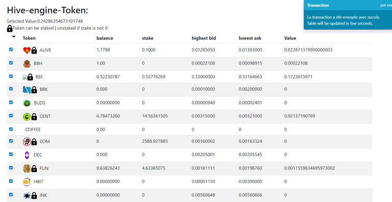
Task: Uncheck the INK row checkbox
Action: (x=11, y=194)
